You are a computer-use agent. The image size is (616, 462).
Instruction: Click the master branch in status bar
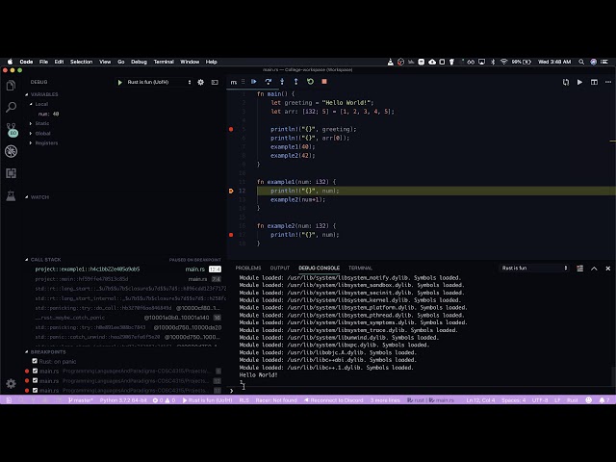coord(81,400)
